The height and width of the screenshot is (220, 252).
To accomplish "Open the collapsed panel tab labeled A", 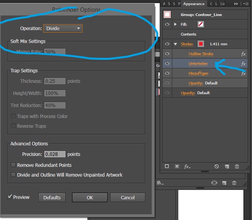I will pyautogui.click(x=164, y=4).
